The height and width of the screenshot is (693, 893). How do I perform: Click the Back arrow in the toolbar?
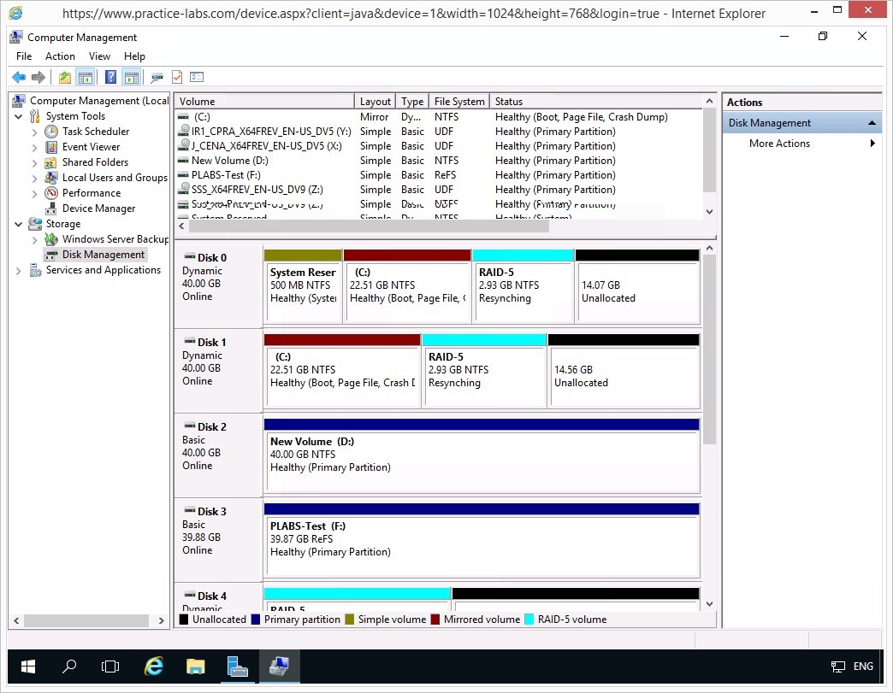(x=18, y=78)
